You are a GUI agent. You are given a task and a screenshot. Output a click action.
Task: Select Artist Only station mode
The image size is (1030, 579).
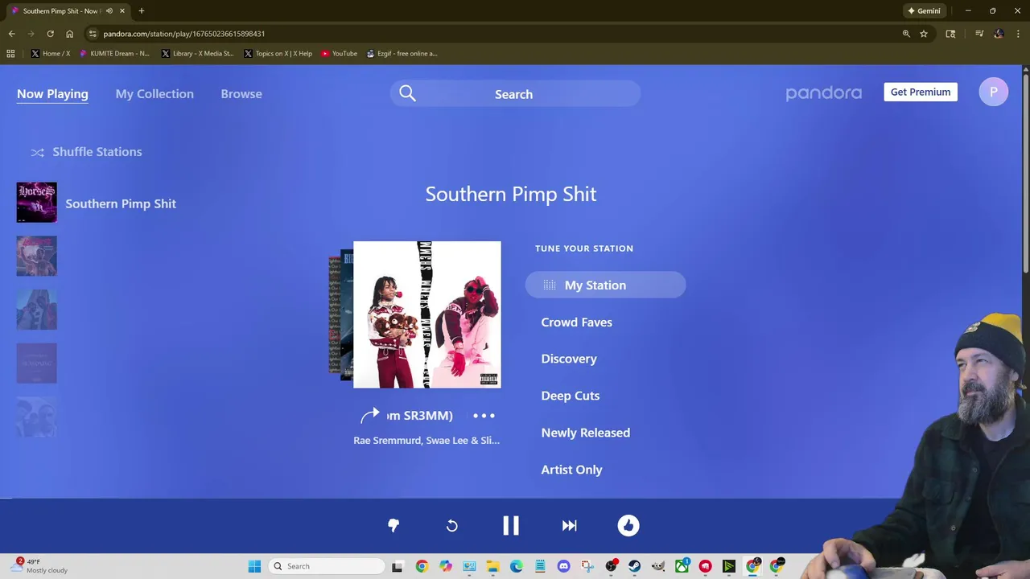[571, 470]
